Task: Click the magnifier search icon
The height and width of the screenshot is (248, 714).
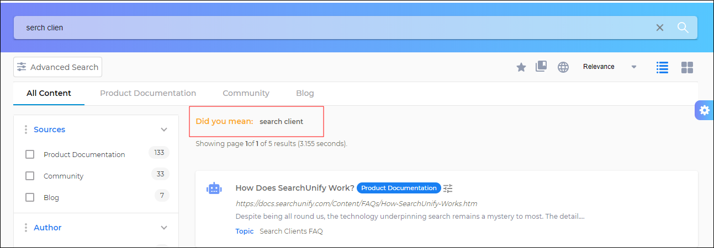Action: [683, 28]
